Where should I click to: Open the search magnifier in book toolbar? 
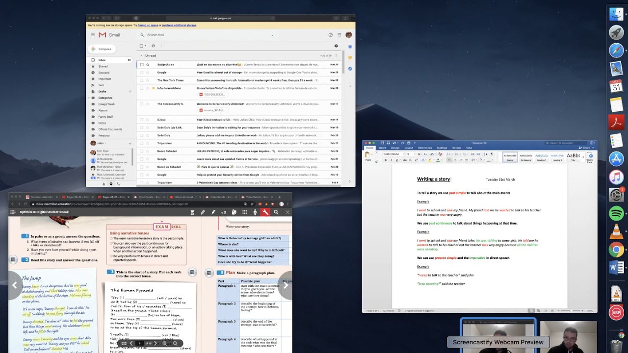coord(276,212)
